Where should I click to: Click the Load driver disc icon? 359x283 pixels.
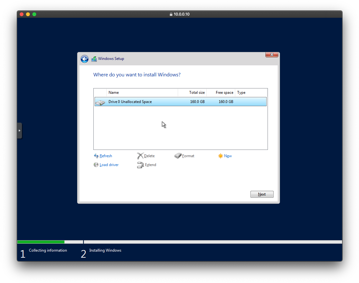pyautogui.click(x=96, y=164)
